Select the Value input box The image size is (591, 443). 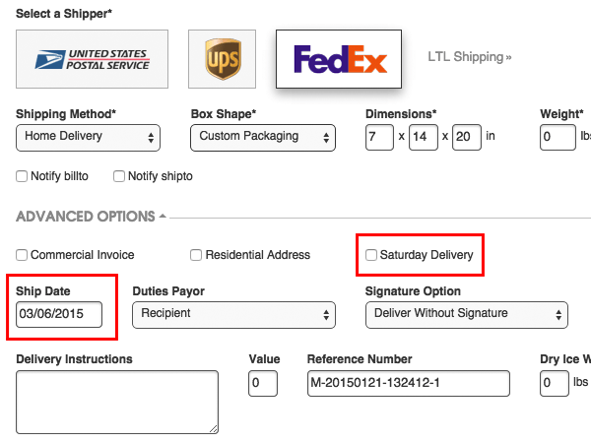coord(263,383)
